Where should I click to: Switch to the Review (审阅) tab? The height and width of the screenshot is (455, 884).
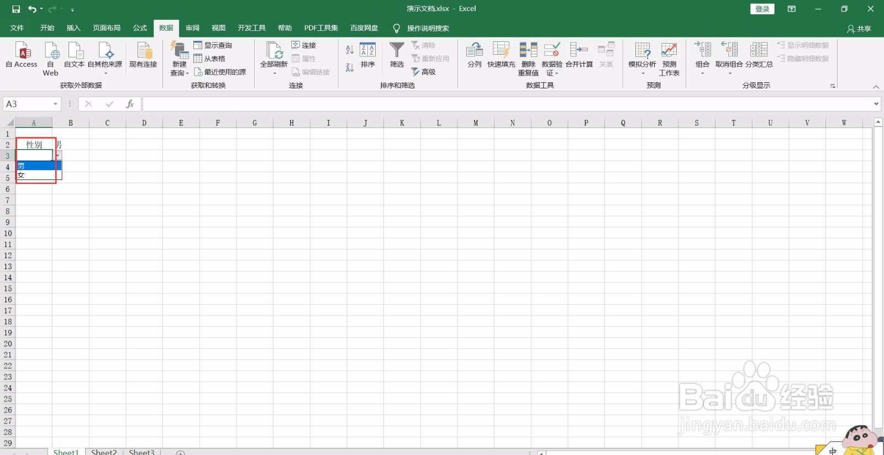pyautogui.click(x=192, y=28)
